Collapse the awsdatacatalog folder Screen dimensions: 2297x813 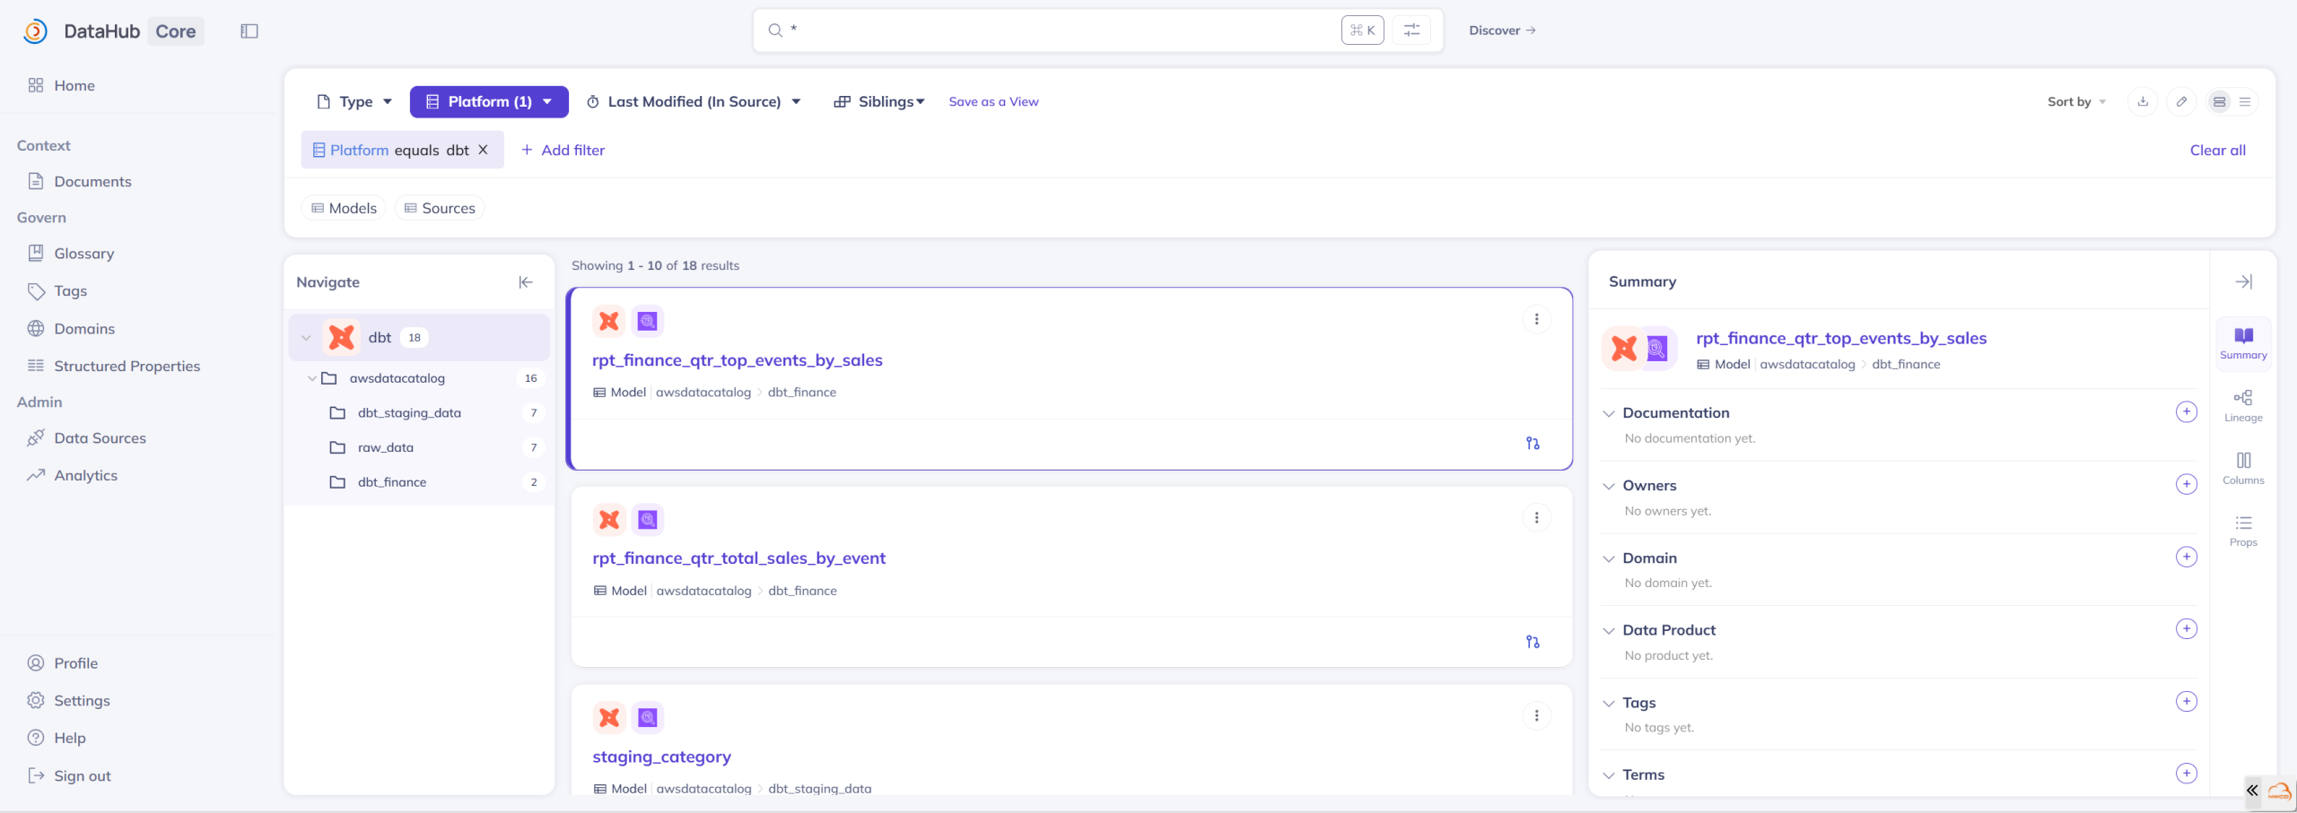(311, 378)
